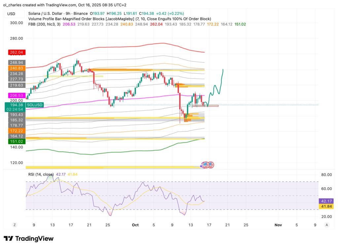
Task: Click the orange 240.83 price label
Action: pos(16,68)
